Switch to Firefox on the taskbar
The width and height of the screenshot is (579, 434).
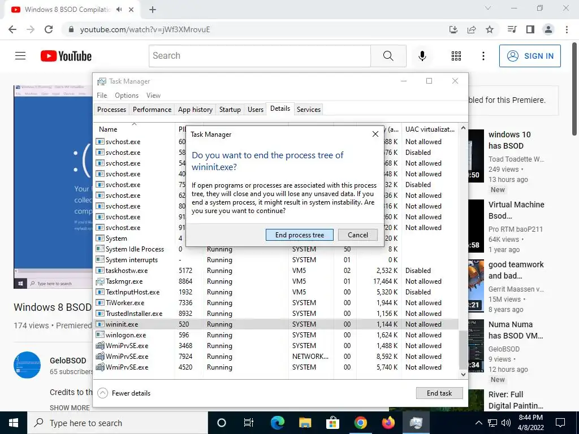click(388, 423)
